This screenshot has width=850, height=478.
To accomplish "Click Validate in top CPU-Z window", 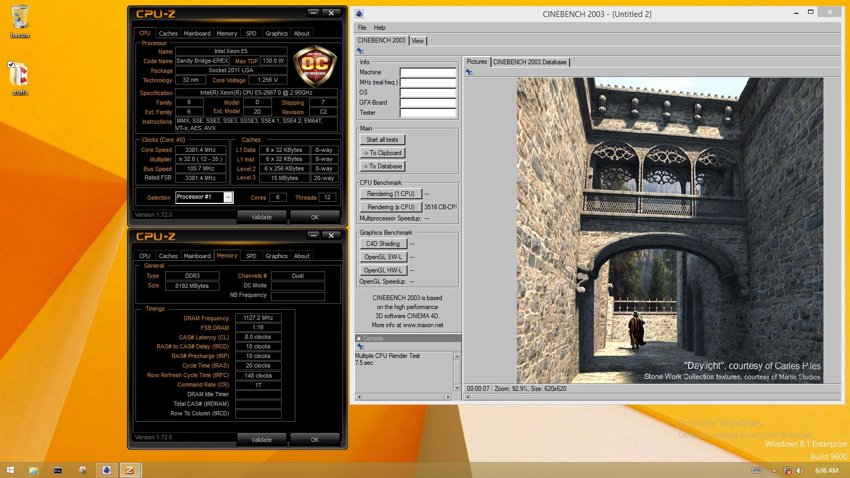I will (x=261, y=217).
